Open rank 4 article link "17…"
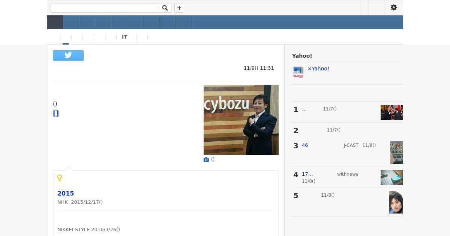 307,174
